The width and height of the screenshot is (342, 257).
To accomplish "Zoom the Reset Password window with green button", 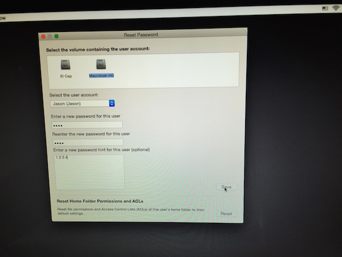I will coord(56,37).
